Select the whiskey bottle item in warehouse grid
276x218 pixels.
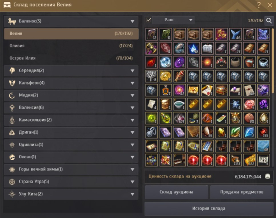click(166, 90)
